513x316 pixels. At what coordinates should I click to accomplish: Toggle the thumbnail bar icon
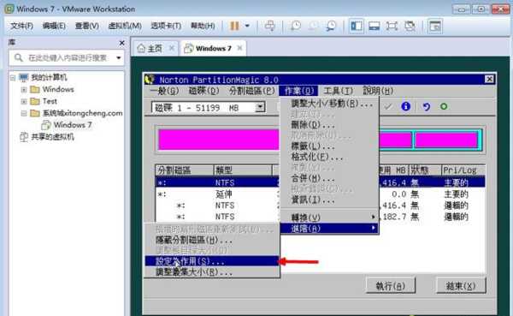tap(374, 26)
